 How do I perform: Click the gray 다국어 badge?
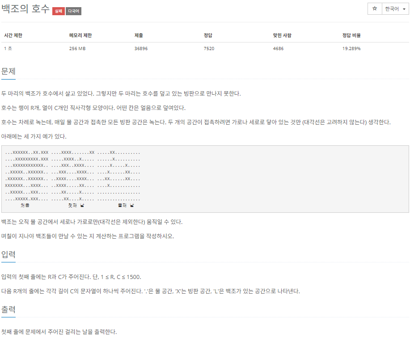pyautogui.click(x=72, y=11)
